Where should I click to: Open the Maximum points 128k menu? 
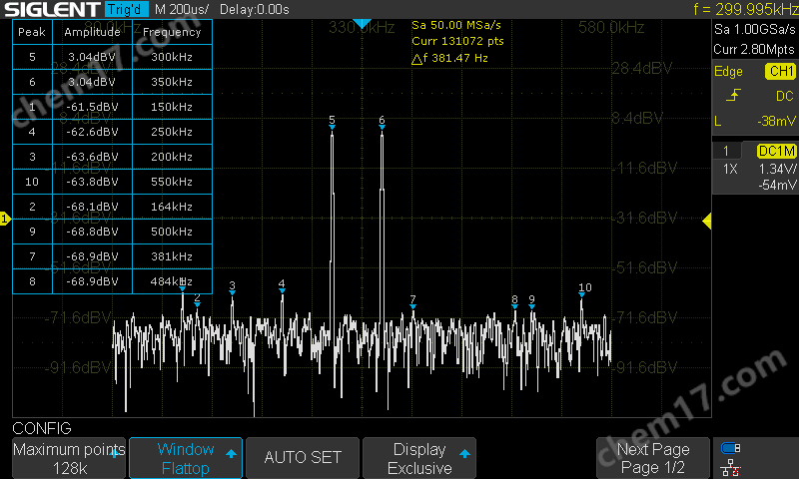(x=69, y=458)
